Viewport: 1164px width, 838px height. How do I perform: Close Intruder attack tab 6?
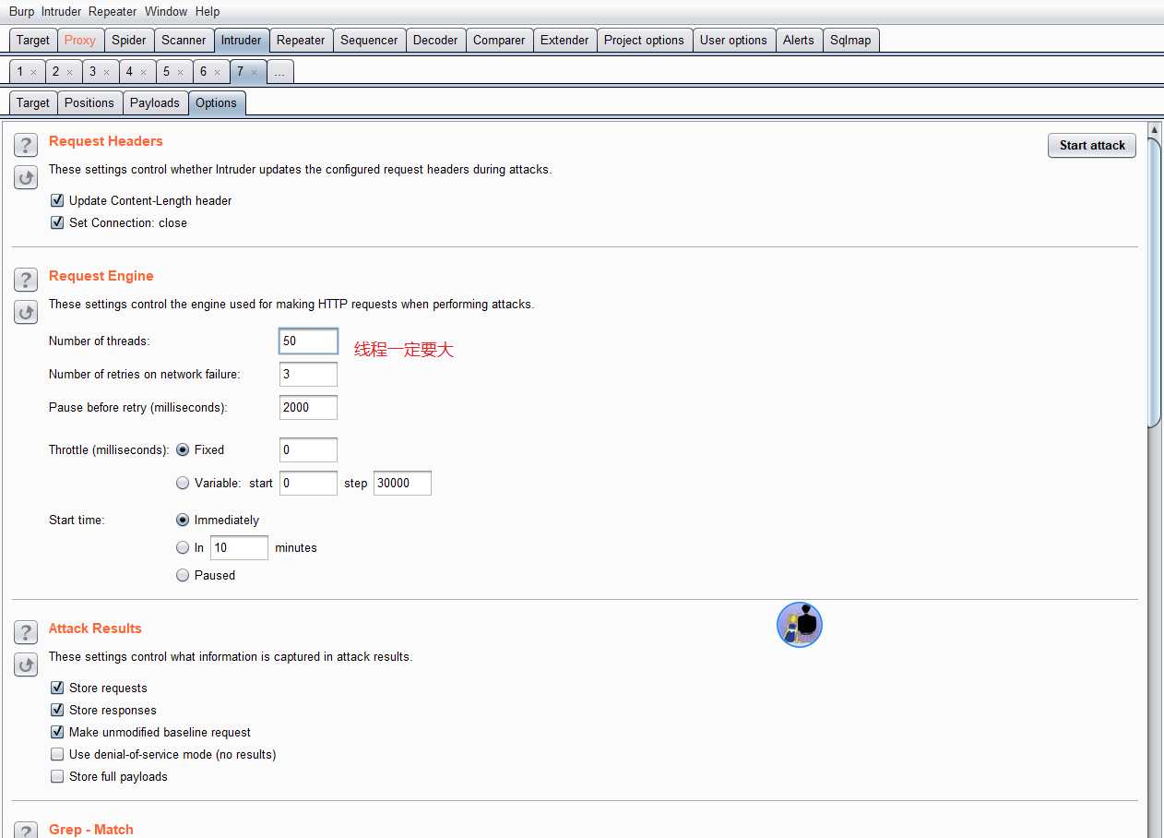point(217,72)
